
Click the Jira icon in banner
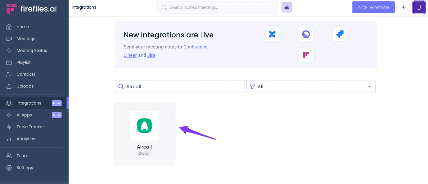[340, 34]
